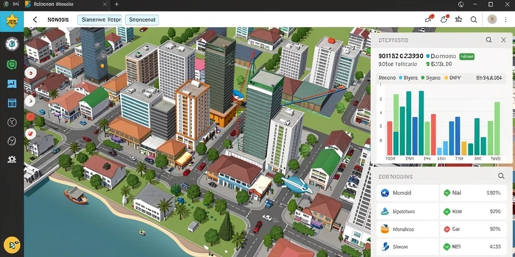This screenshot has height=257, width=515.
Task: Open search in the top header
Action: tap(474, 20)
